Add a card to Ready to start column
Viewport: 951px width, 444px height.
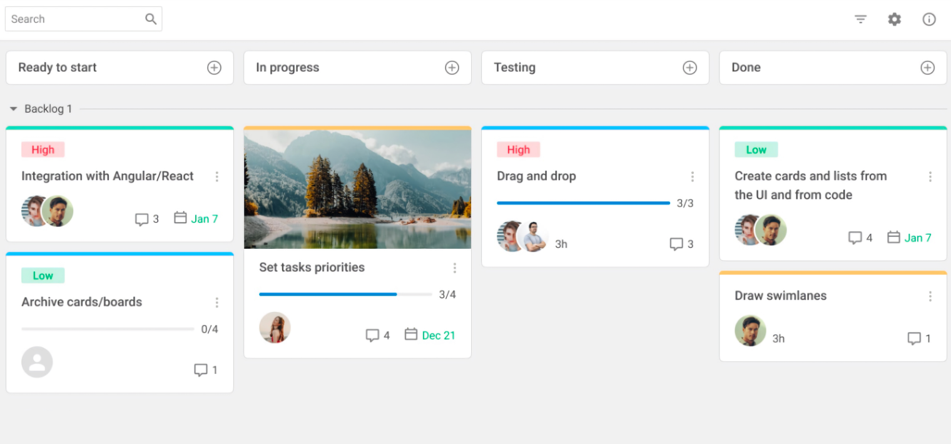tap(214, 68)
